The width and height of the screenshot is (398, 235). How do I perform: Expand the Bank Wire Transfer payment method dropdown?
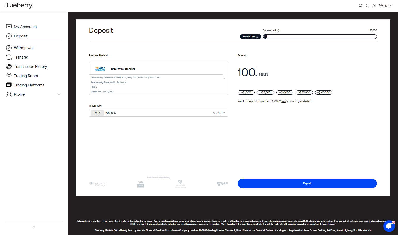224,78
